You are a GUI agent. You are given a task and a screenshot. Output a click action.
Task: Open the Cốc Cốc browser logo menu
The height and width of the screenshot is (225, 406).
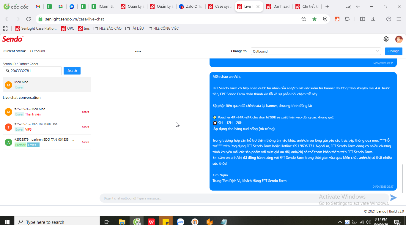tap(16, 7)
